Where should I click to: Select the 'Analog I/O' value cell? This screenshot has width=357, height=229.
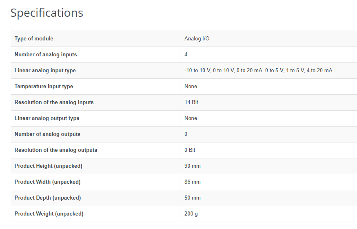click(197, 39)
